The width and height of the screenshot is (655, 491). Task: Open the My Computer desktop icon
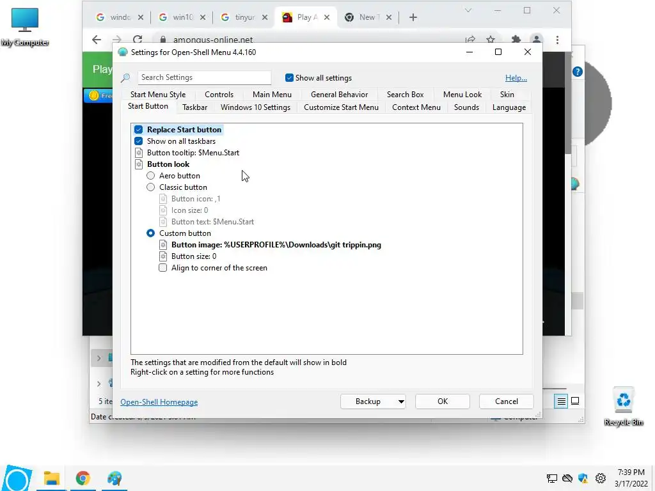tap(25, 27)
